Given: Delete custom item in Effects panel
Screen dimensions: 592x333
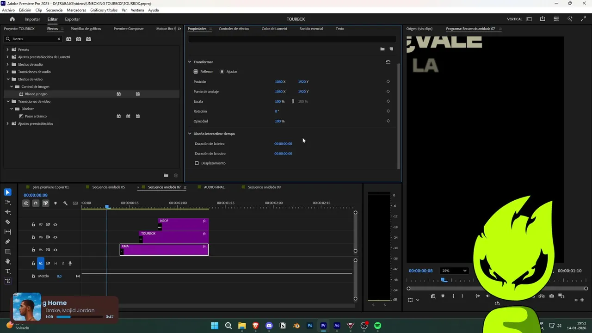Looking at the screenshot, I should tap(176, 175).
